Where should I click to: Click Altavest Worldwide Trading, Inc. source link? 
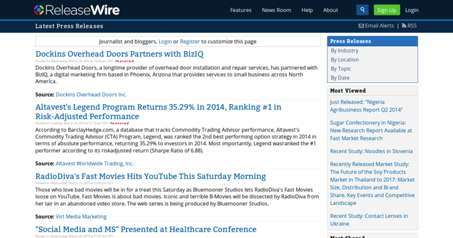(95, 164)
